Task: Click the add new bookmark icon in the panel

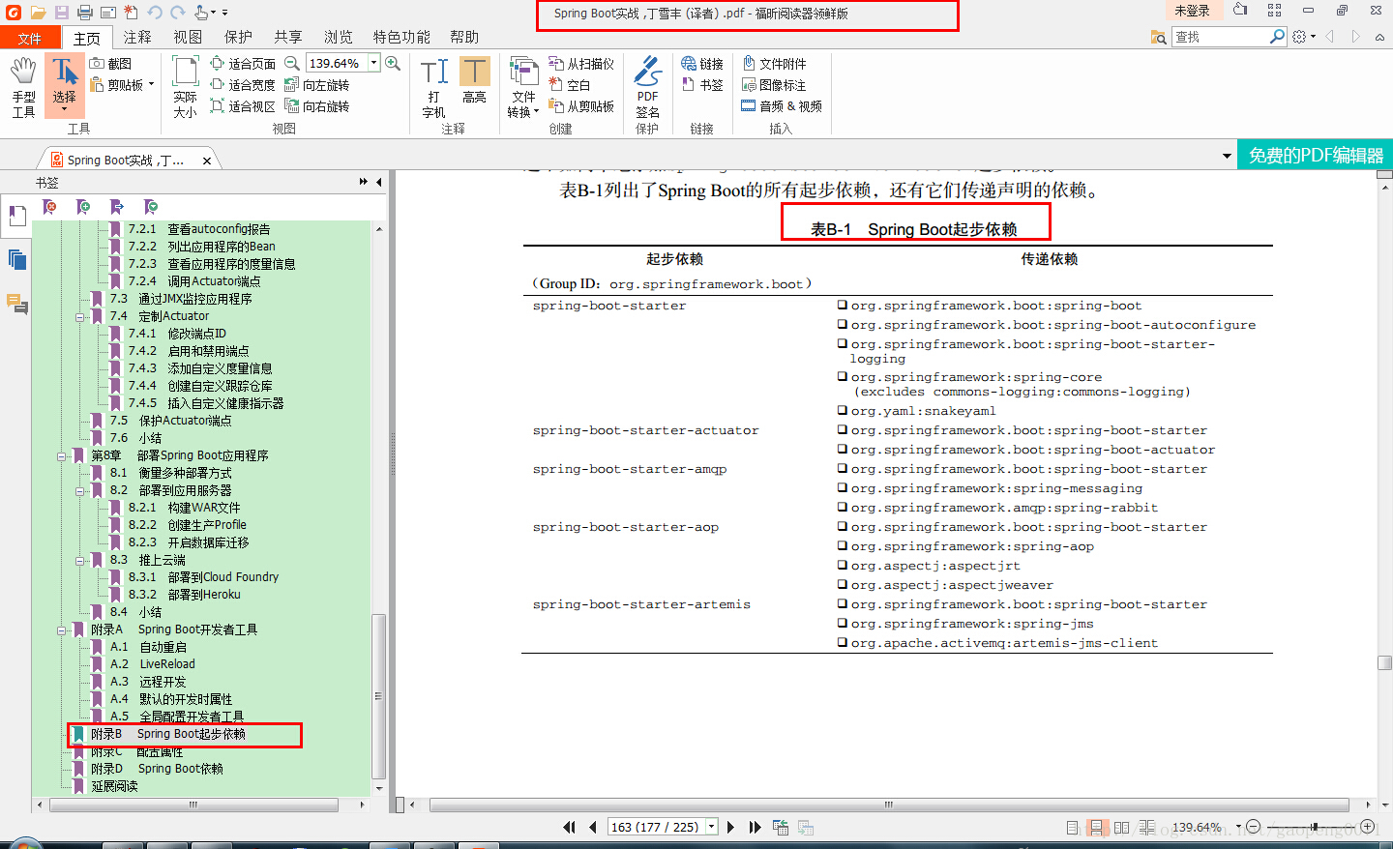Action: pos(83,206)
